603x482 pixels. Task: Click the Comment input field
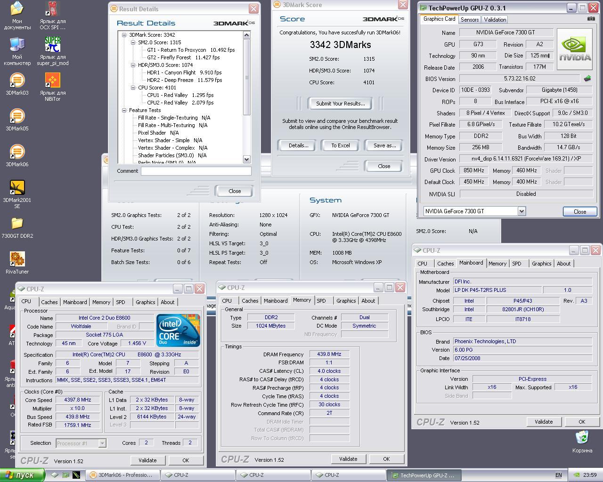click(196, 171)
